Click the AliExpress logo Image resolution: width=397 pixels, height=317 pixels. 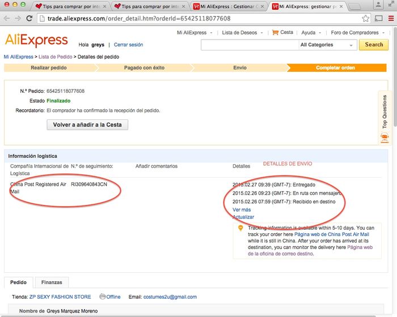tap(36, 40)
